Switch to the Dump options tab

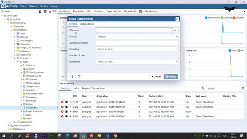(x=87, y=24)
